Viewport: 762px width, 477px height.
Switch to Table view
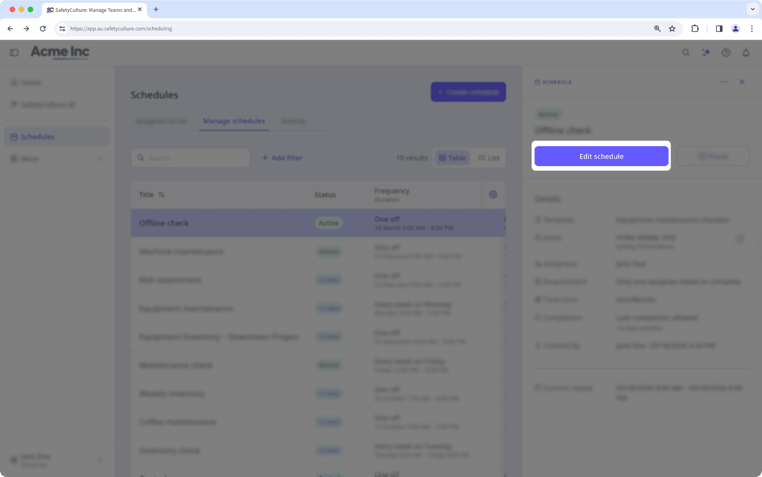(x=452, y=157)
